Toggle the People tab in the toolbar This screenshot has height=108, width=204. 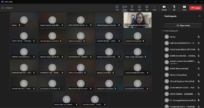tap(124, 8)
